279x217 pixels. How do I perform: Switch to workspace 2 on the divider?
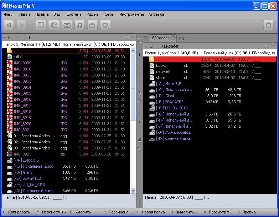[x=140, y=61]
